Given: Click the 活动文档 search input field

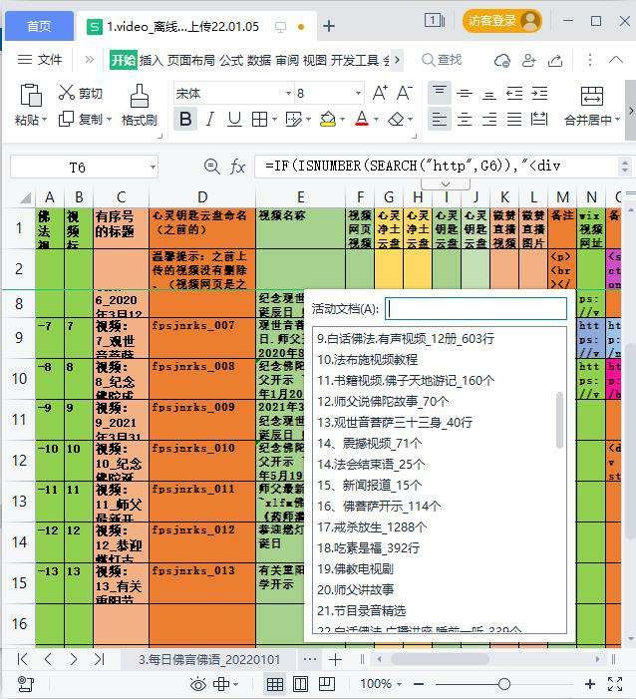Looking at the screenshot, I should (476, 308).
